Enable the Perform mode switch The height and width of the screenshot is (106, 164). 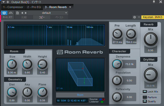(x=145, y=97)
